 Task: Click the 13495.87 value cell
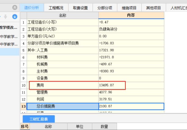(x=131, y=85)
